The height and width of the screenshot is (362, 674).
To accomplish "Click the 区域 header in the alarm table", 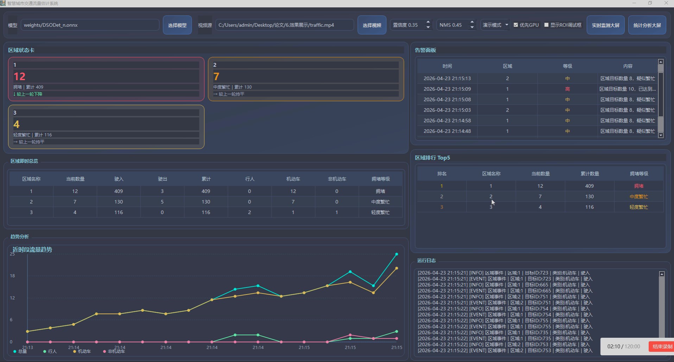I will [507, 66].
